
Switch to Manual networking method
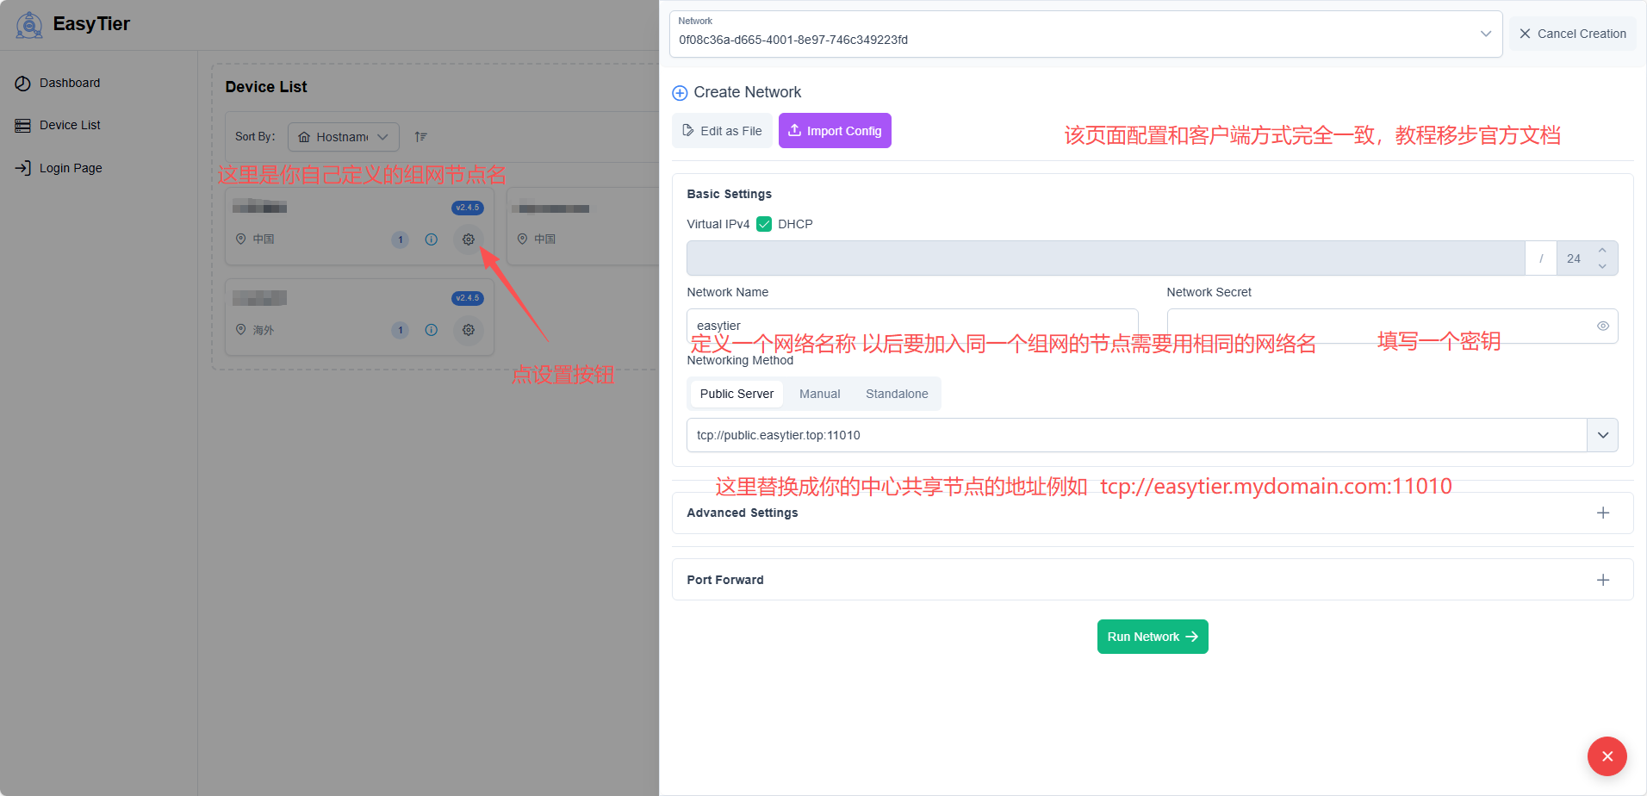point(819,394)
